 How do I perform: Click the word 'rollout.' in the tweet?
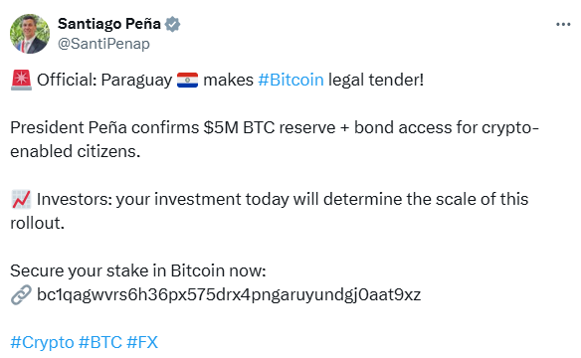(x=38, y=223)
